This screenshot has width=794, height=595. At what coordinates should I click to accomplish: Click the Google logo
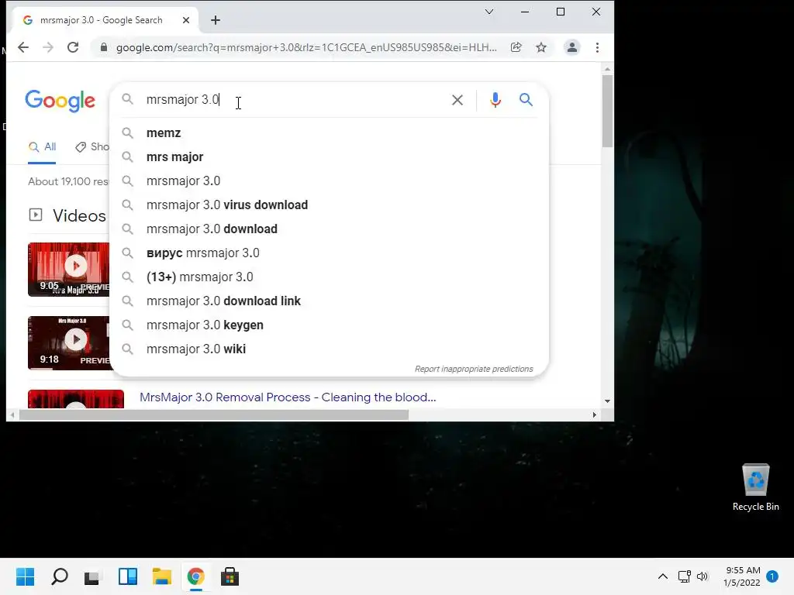pyautogui.click(x=60, y=101)
